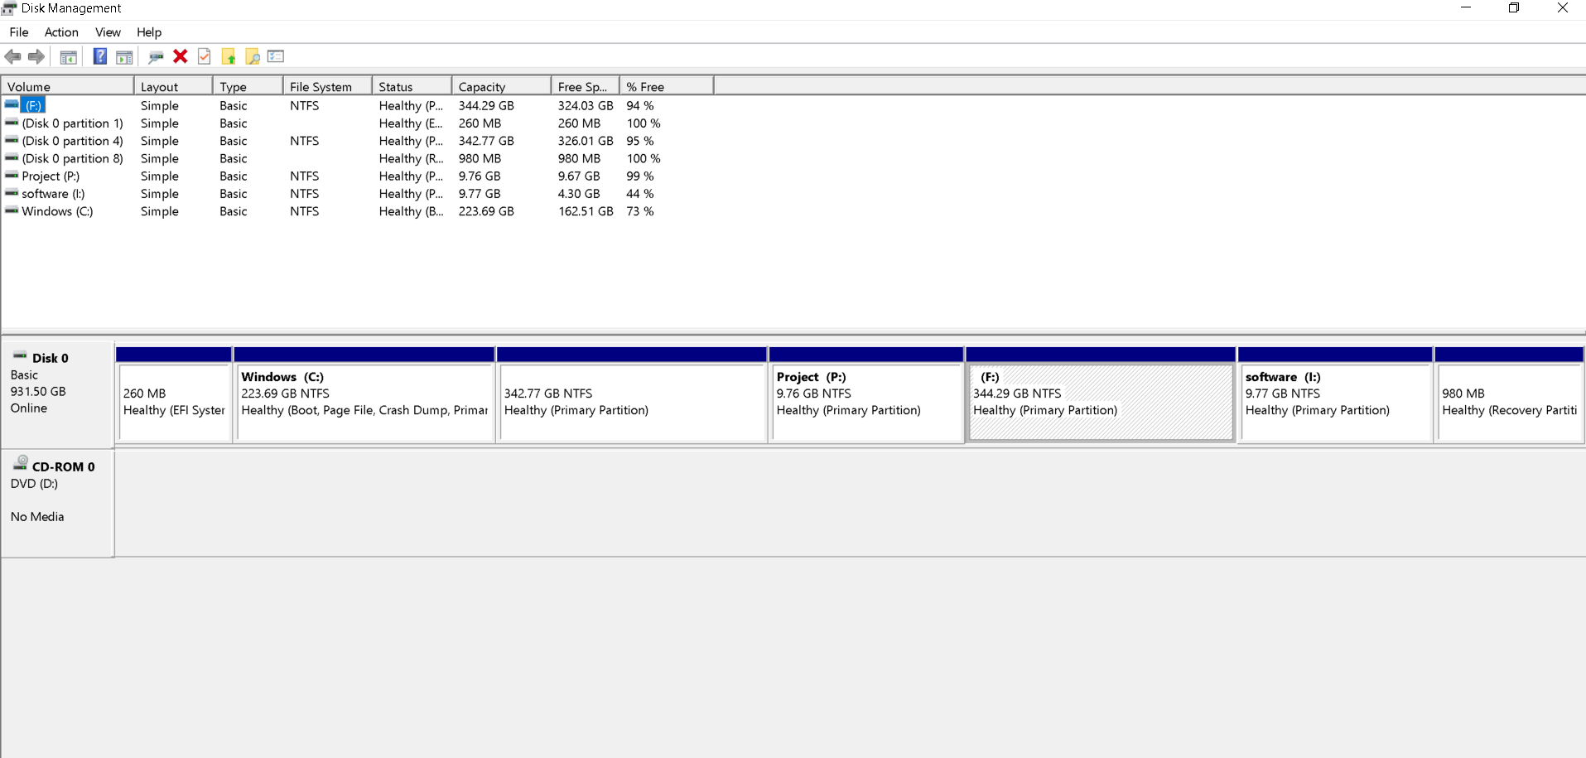Open the Action menu
The image size is (1586, 758).
tap(61, 32)
